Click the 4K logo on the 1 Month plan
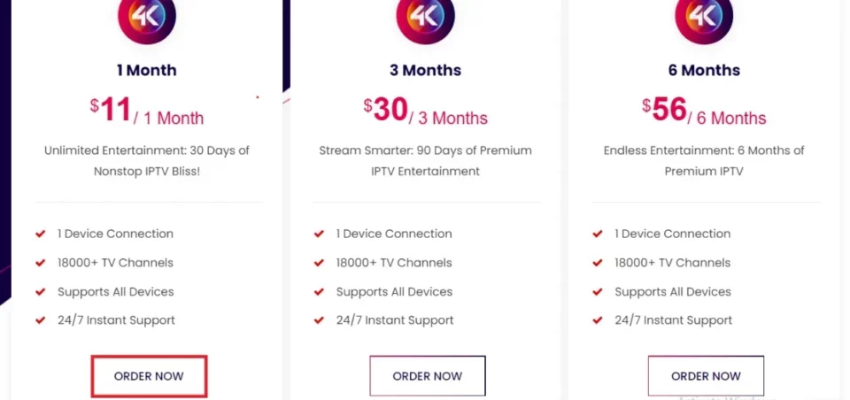The width and height of the screenshot is (850, 400). point(147,16)
